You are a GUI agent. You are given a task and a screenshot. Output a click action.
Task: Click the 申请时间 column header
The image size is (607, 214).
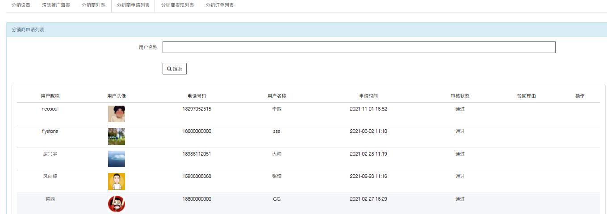[368, 96]
